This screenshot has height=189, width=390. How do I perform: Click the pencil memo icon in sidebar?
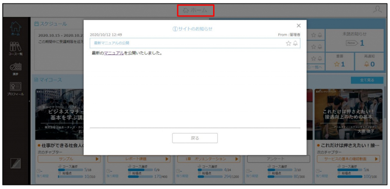pyautogui.click(x=15, y=163)
